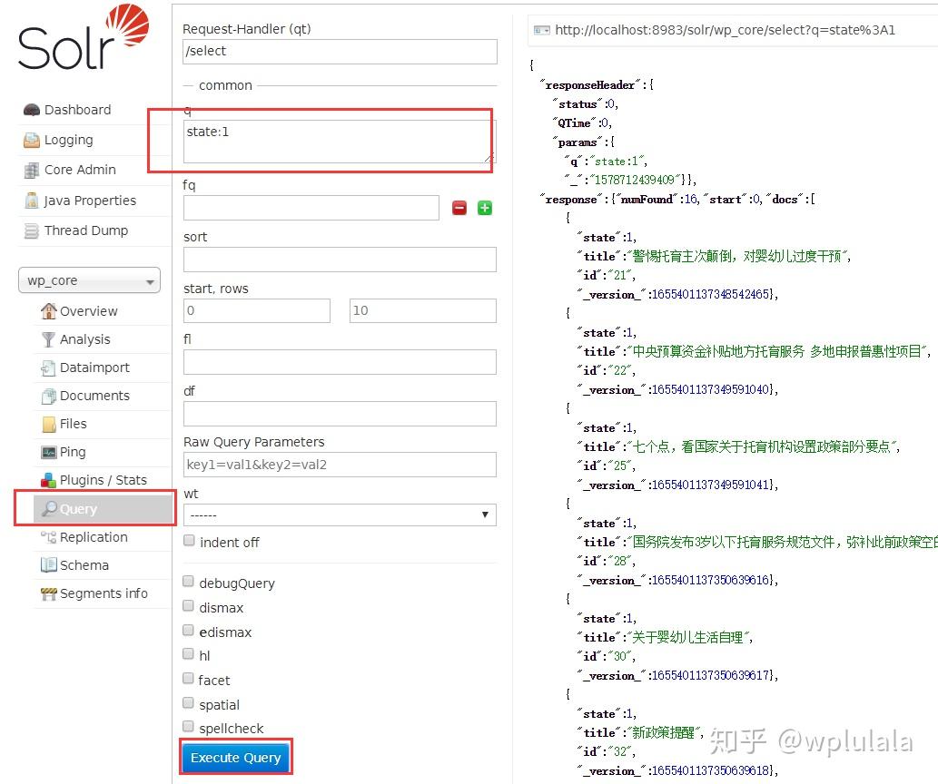Click the title "新政策提醒" in results
This screenshot has width=938, height=784.
coord(664,732)
